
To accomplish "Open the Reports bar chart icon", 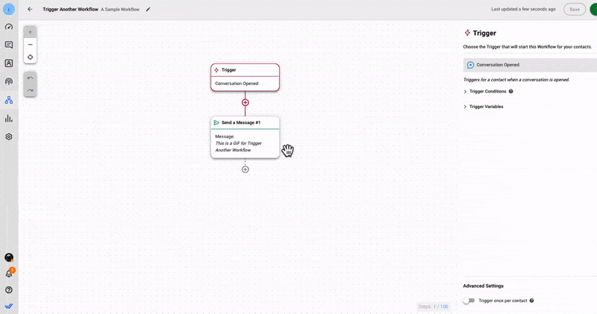I will click(x=9, y=119).
